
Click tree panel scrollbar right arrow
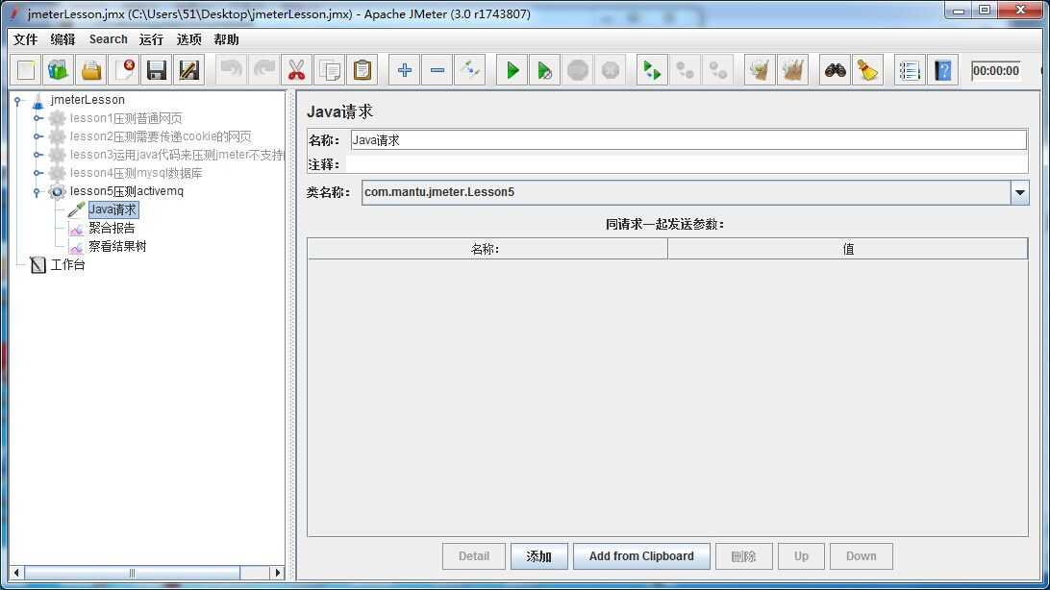pyautogui.click(x=277, y=573)
